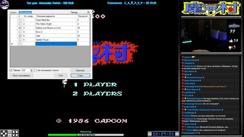Click the game logo banner above webcam
This screenshot has width=244, height=137.
(211, 8)
